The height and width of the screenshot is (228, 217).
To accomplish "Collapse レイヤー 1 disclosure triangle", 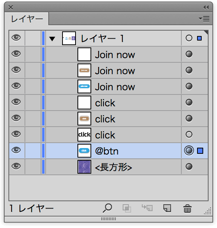I will (52, 39).
